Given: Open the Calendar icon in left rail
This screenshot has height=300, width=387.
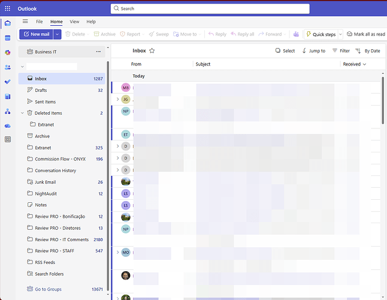Looking at the screenshot, I should [x=8, y=38].
